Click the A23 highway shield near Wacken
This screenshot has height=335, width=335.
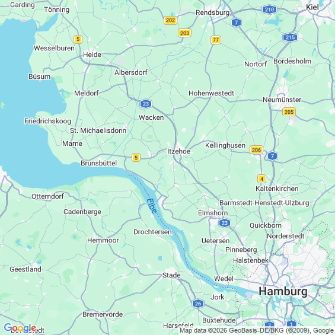click(146, 104)
